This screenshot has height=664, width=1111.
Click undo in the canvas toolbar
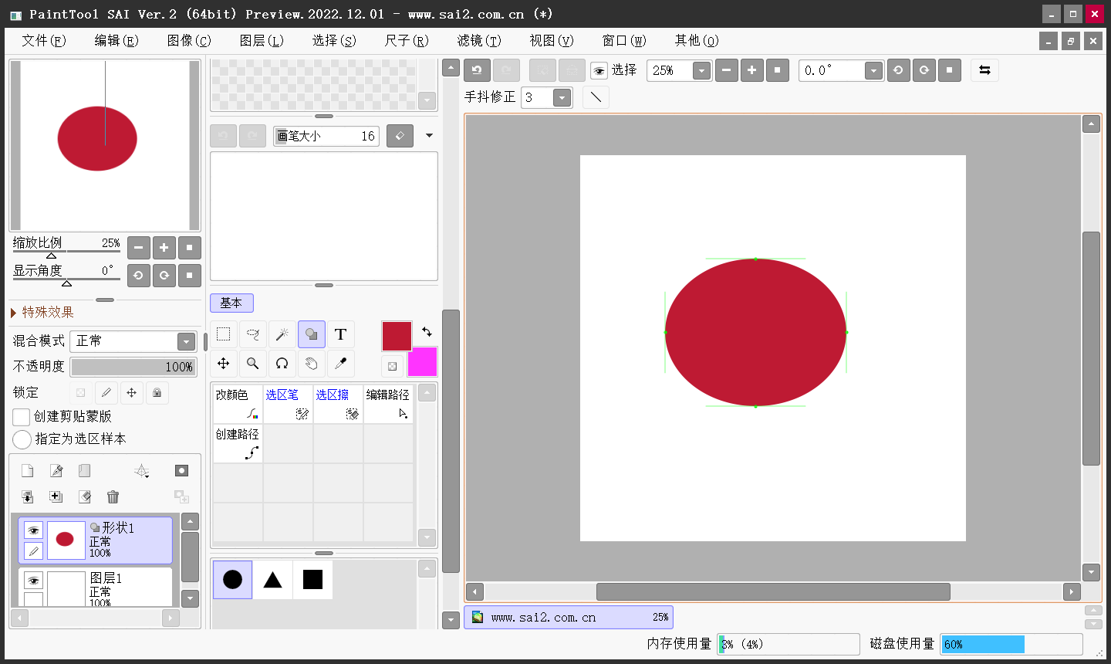[x=477, y=70]
